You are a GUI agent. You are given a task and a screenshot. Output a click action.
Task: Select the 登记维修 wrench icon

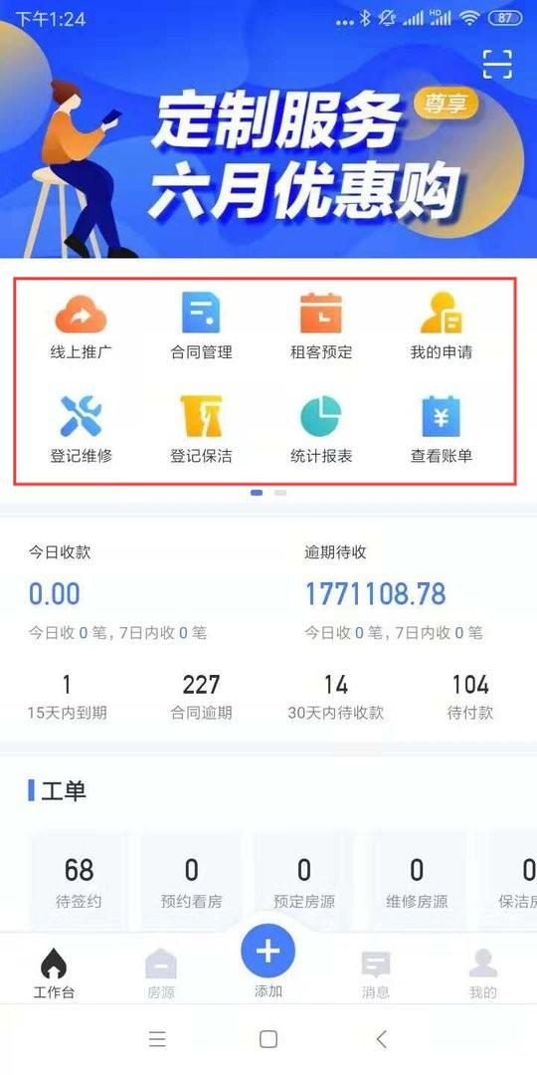[x=81, y=417]
